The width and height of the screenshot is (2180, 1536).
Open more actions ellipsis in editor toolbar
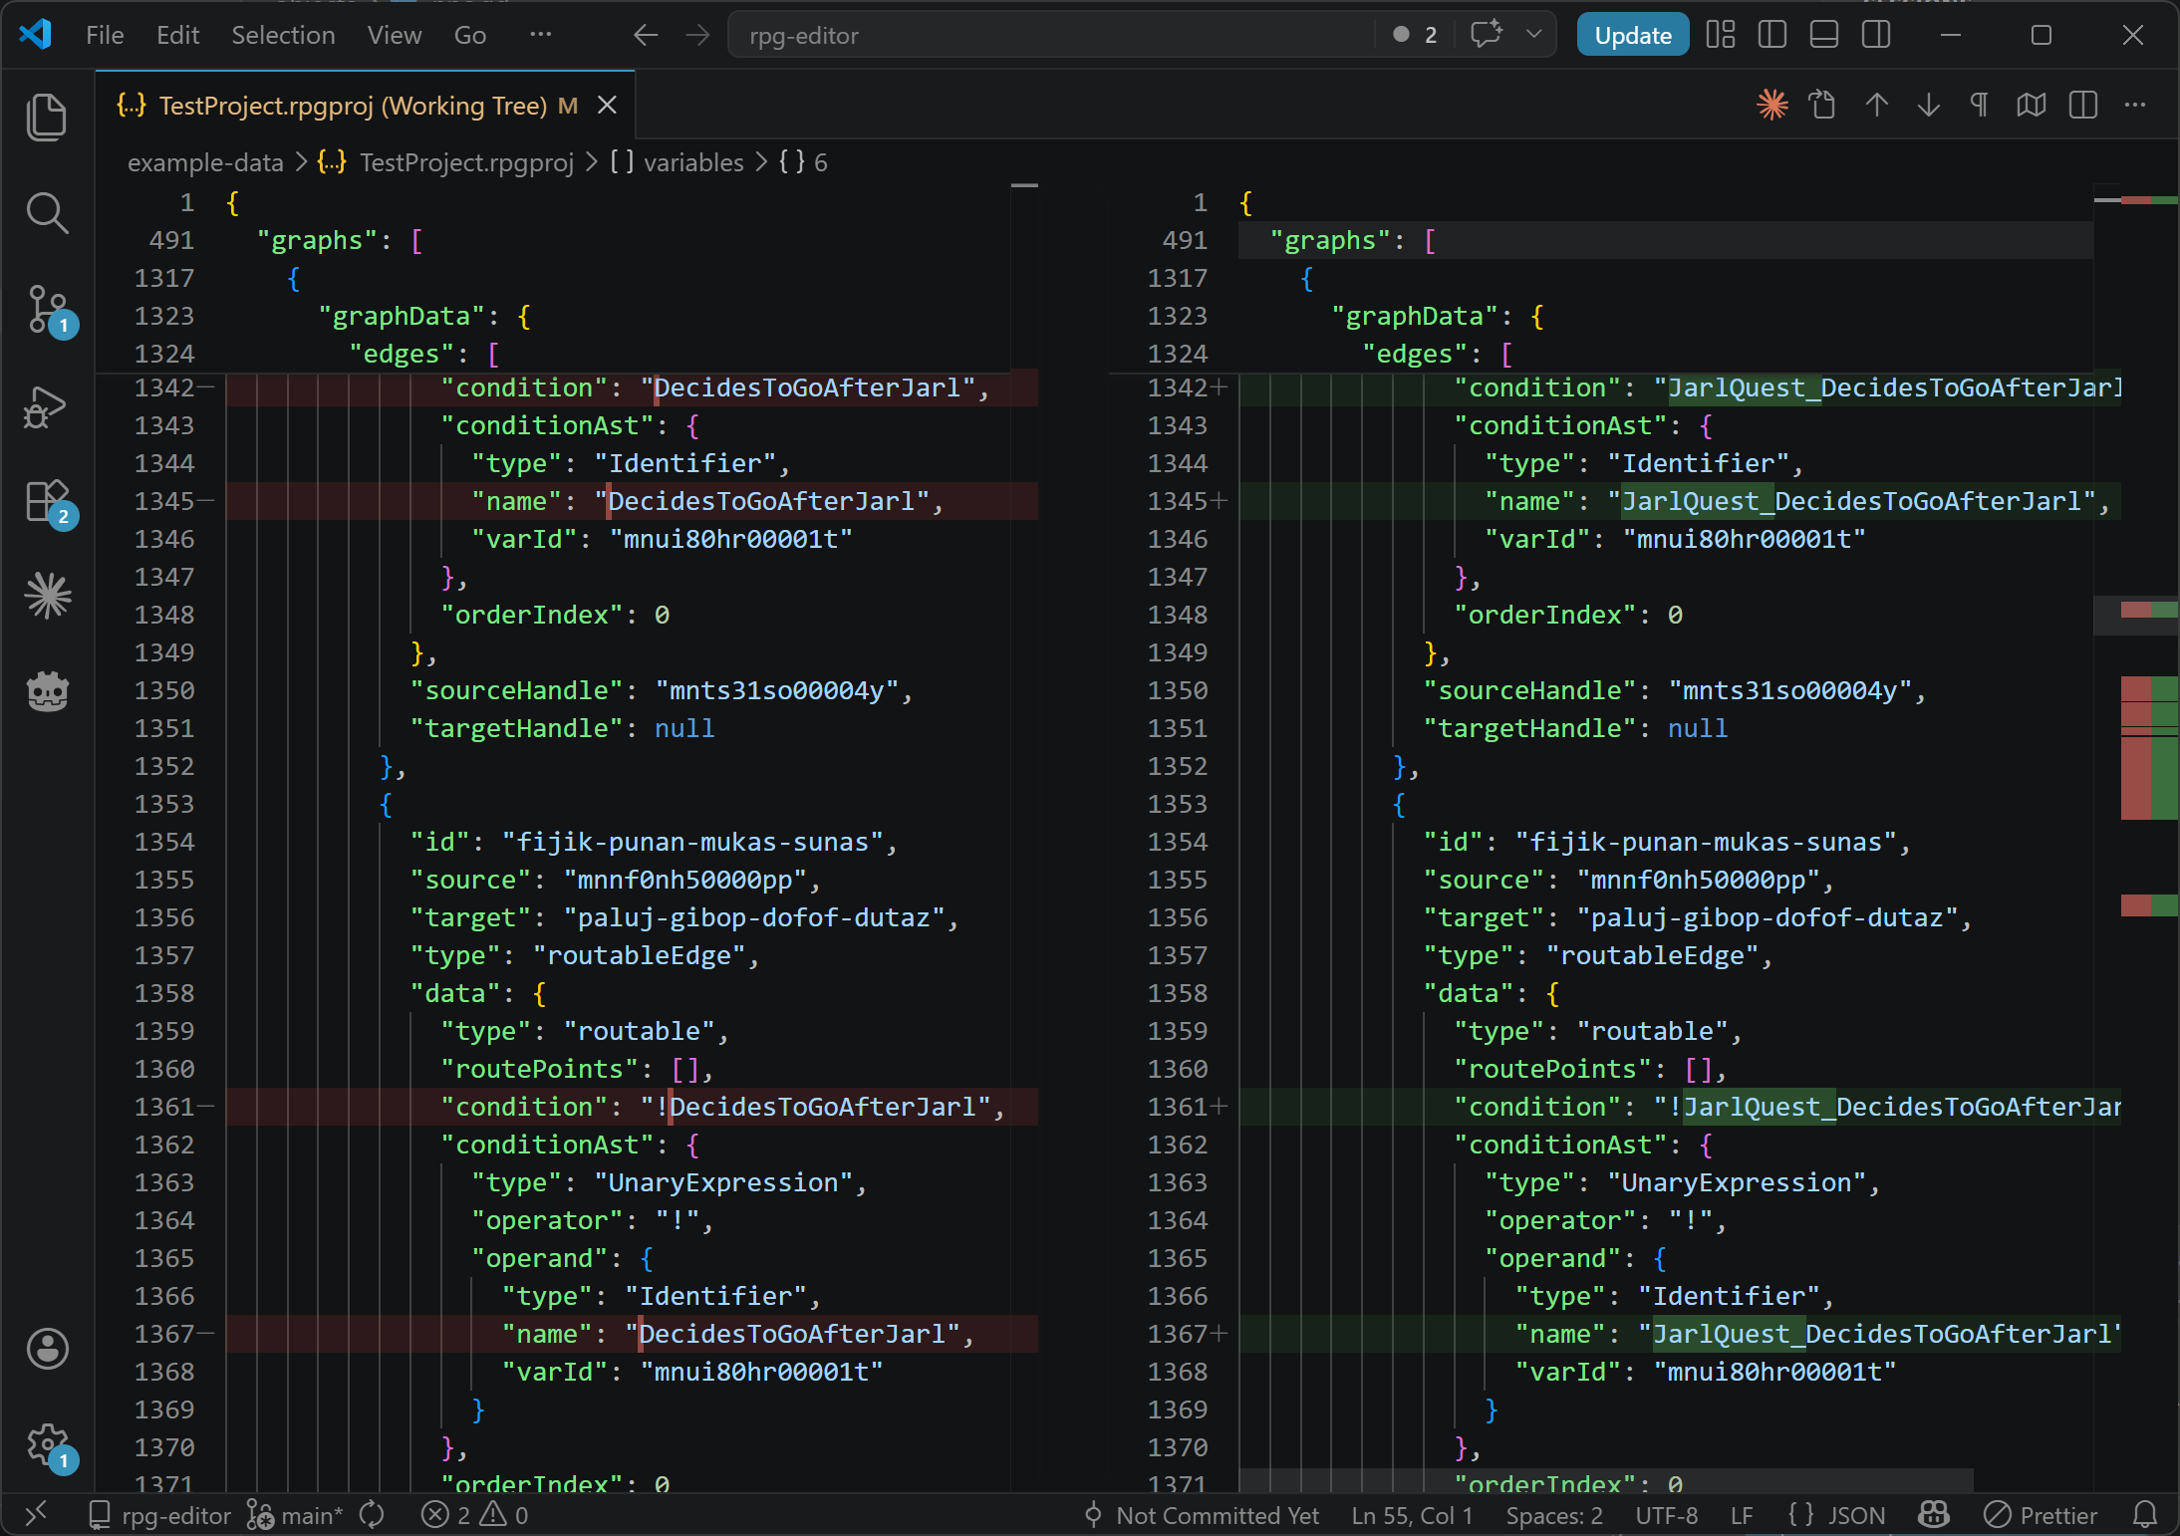pyautogui.click(x=2134, y=105)
